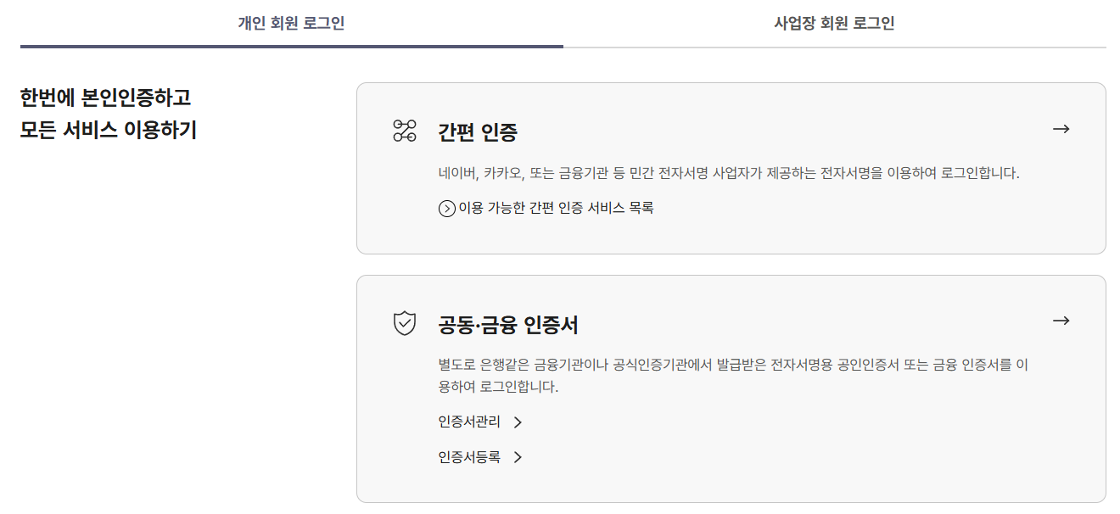1120x514 pixels.
Task: Select the 공동·금융 인증서 title
Action: [x=508, y=324]
